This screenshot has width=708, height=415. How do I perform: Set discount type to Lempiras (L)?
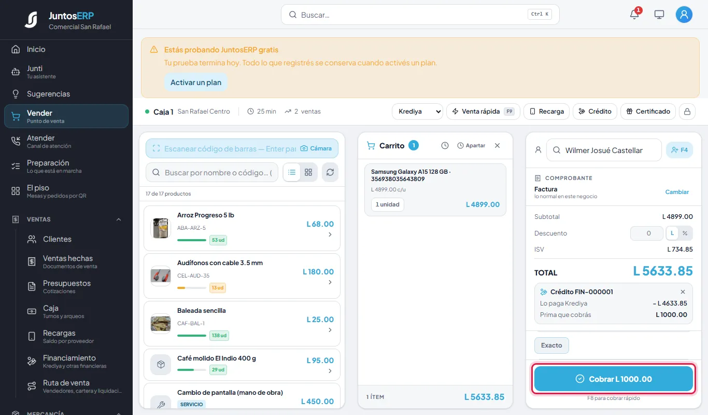pyautogui.click(x=672, y=233)
